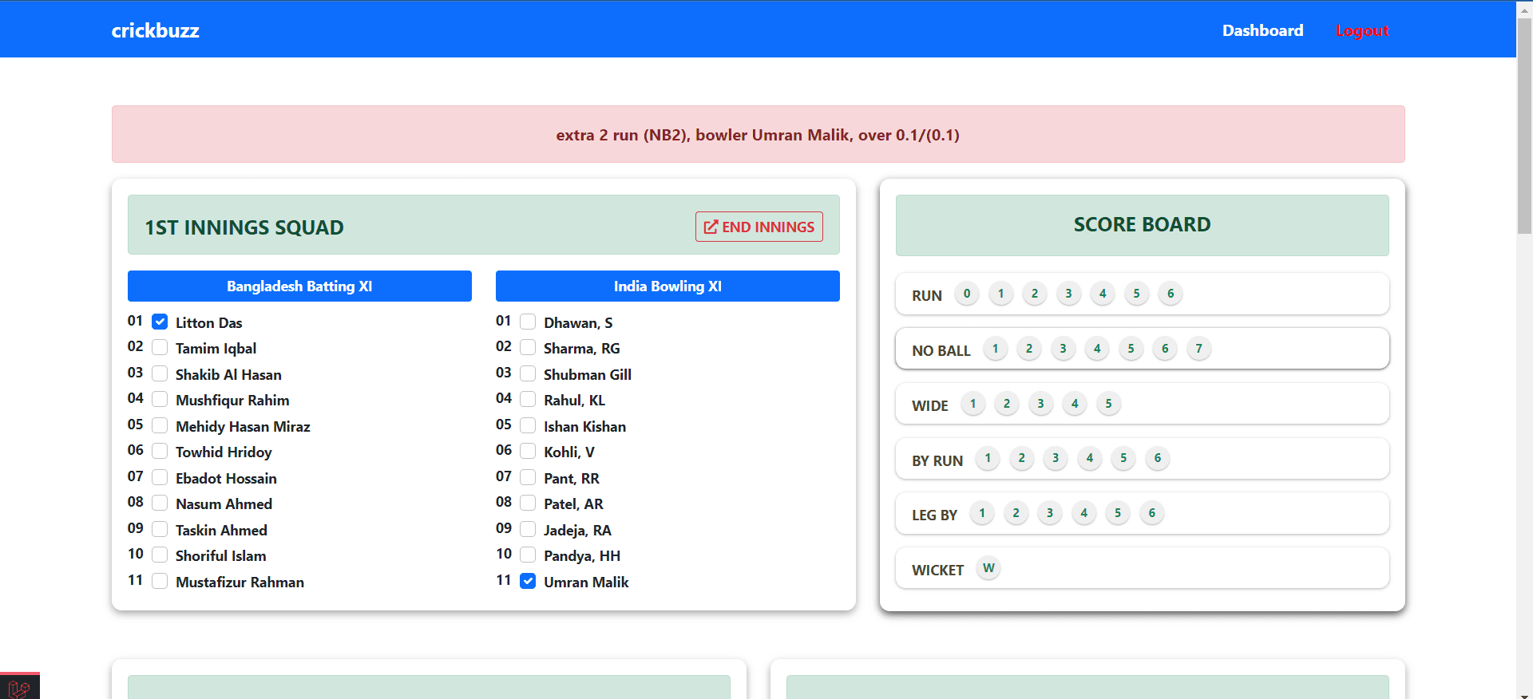Record 3 runs in RUN row

point(1068,294)
